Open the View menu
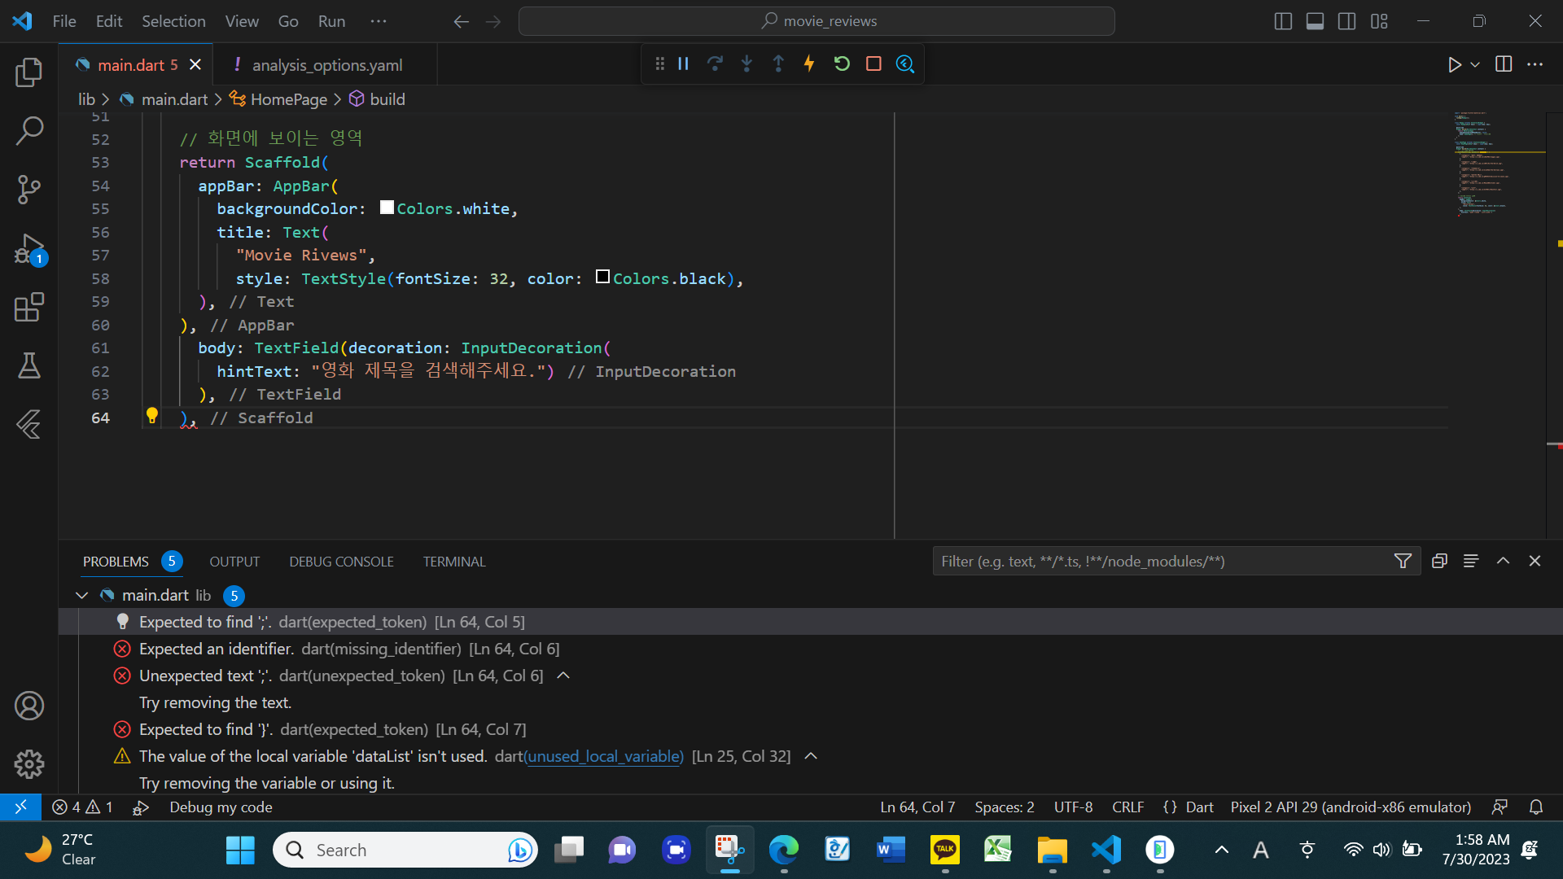 tap(242, 21)
